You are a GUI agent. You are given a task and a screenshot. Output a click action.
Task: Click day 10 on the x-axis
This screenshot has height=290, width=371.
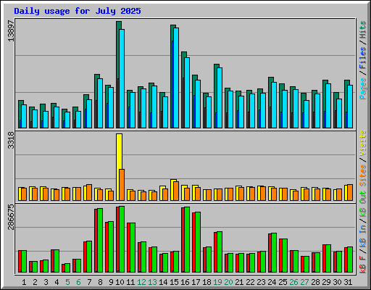pyautogui.click(x=120, y=282)
